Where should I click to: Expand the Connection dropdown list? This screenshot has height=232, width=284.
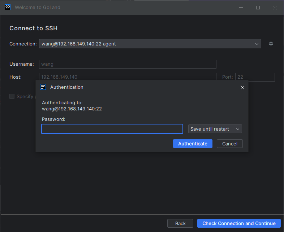click(257, 44)
